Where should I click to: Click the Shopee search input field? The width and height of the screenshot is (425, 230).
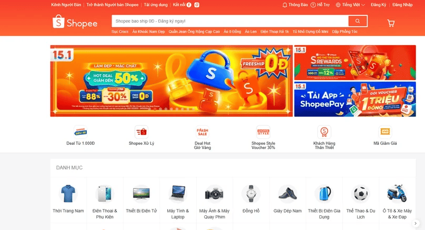[230, 21]
